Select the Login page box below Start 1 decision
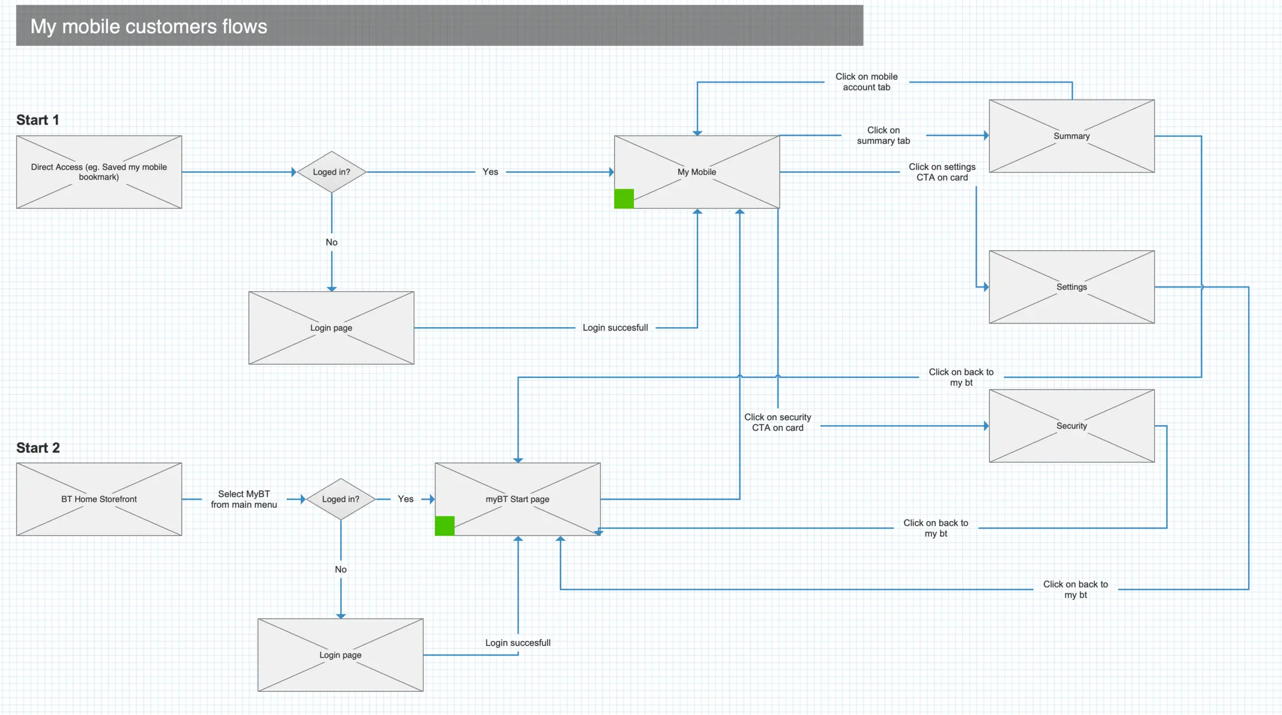1282x715 pixels. (x=332, y=328)
